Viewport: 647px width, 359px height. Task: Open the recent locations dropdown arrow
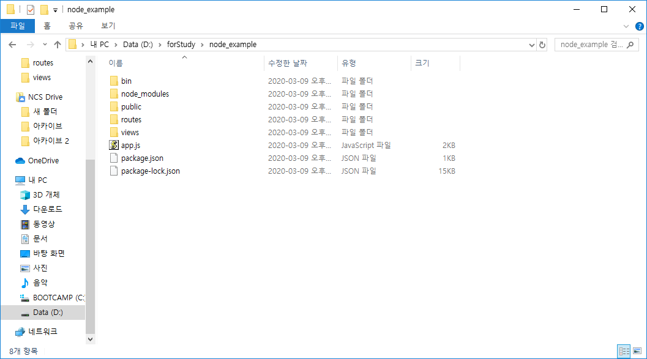point(45,45)
